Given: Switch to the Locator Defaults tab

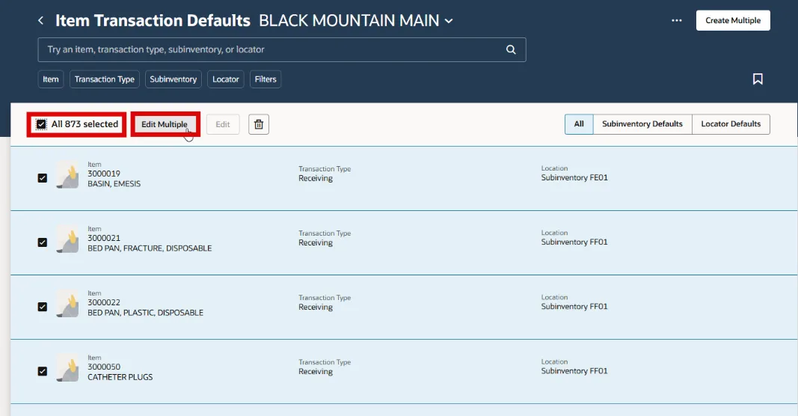Looking at the screenshot, I should click(730, 124).
